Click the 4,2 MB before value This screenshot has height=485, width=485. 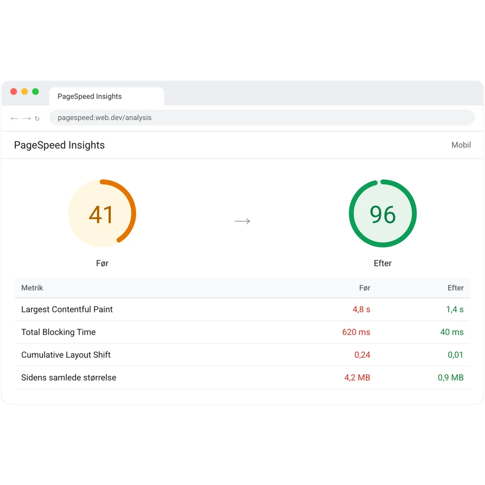click(357, 378)
